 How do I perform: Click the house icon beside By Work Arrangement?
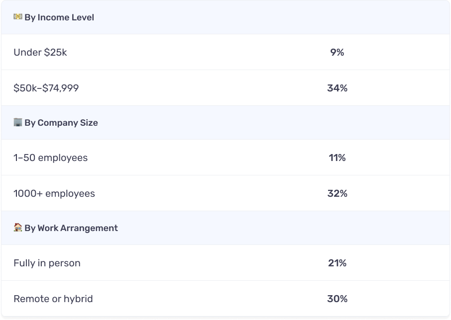coord(18,228)
